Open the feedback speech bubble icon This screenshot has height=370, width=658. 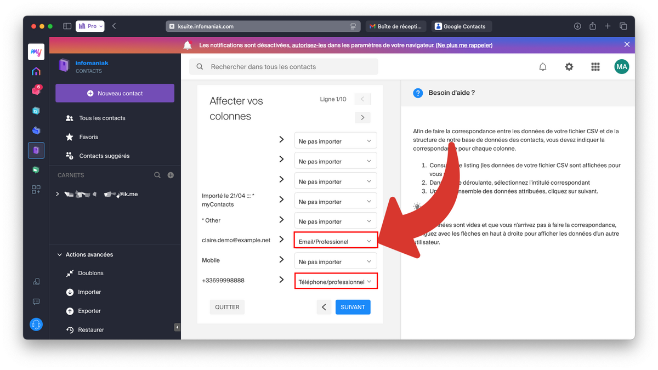tap(36, 301)
